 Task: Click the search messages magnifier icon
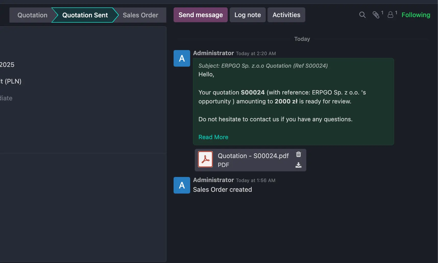pos(362,15)
